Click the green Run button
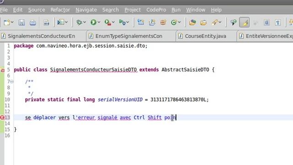Viewport: 293px width, 165px height. [93, 22]
